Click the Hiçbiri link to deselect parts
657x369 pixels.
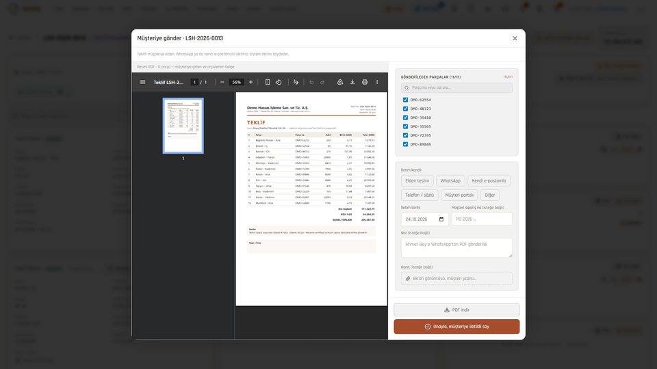(x=508, y=77)
